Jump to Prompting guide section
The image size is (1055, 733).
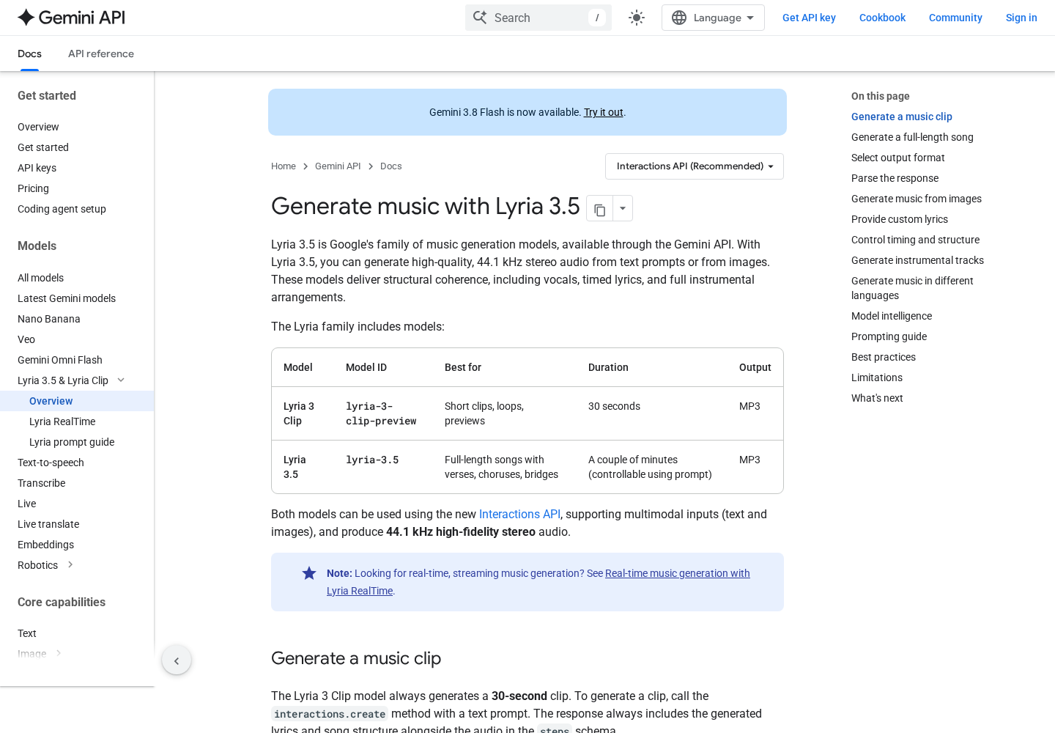[x=889, y=336]
